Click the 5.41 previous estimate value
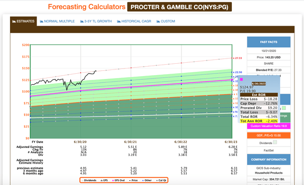This screenshot has width=304, height=185. click(x=133, y=168)
